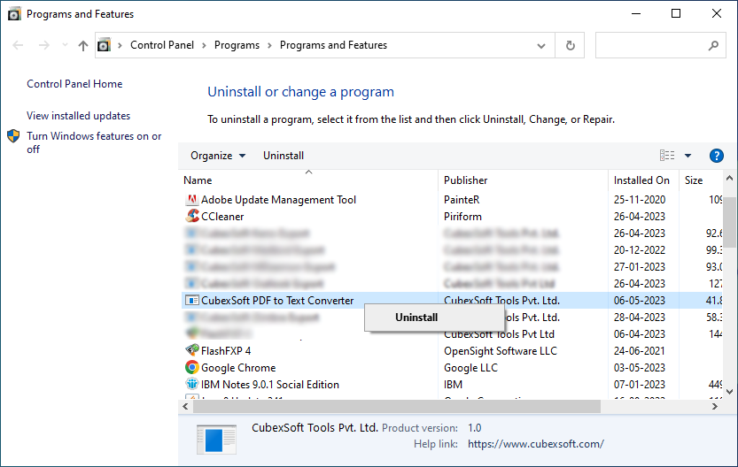
Task: Click the Adobe Update Management Tool icon
Action: 191,200
